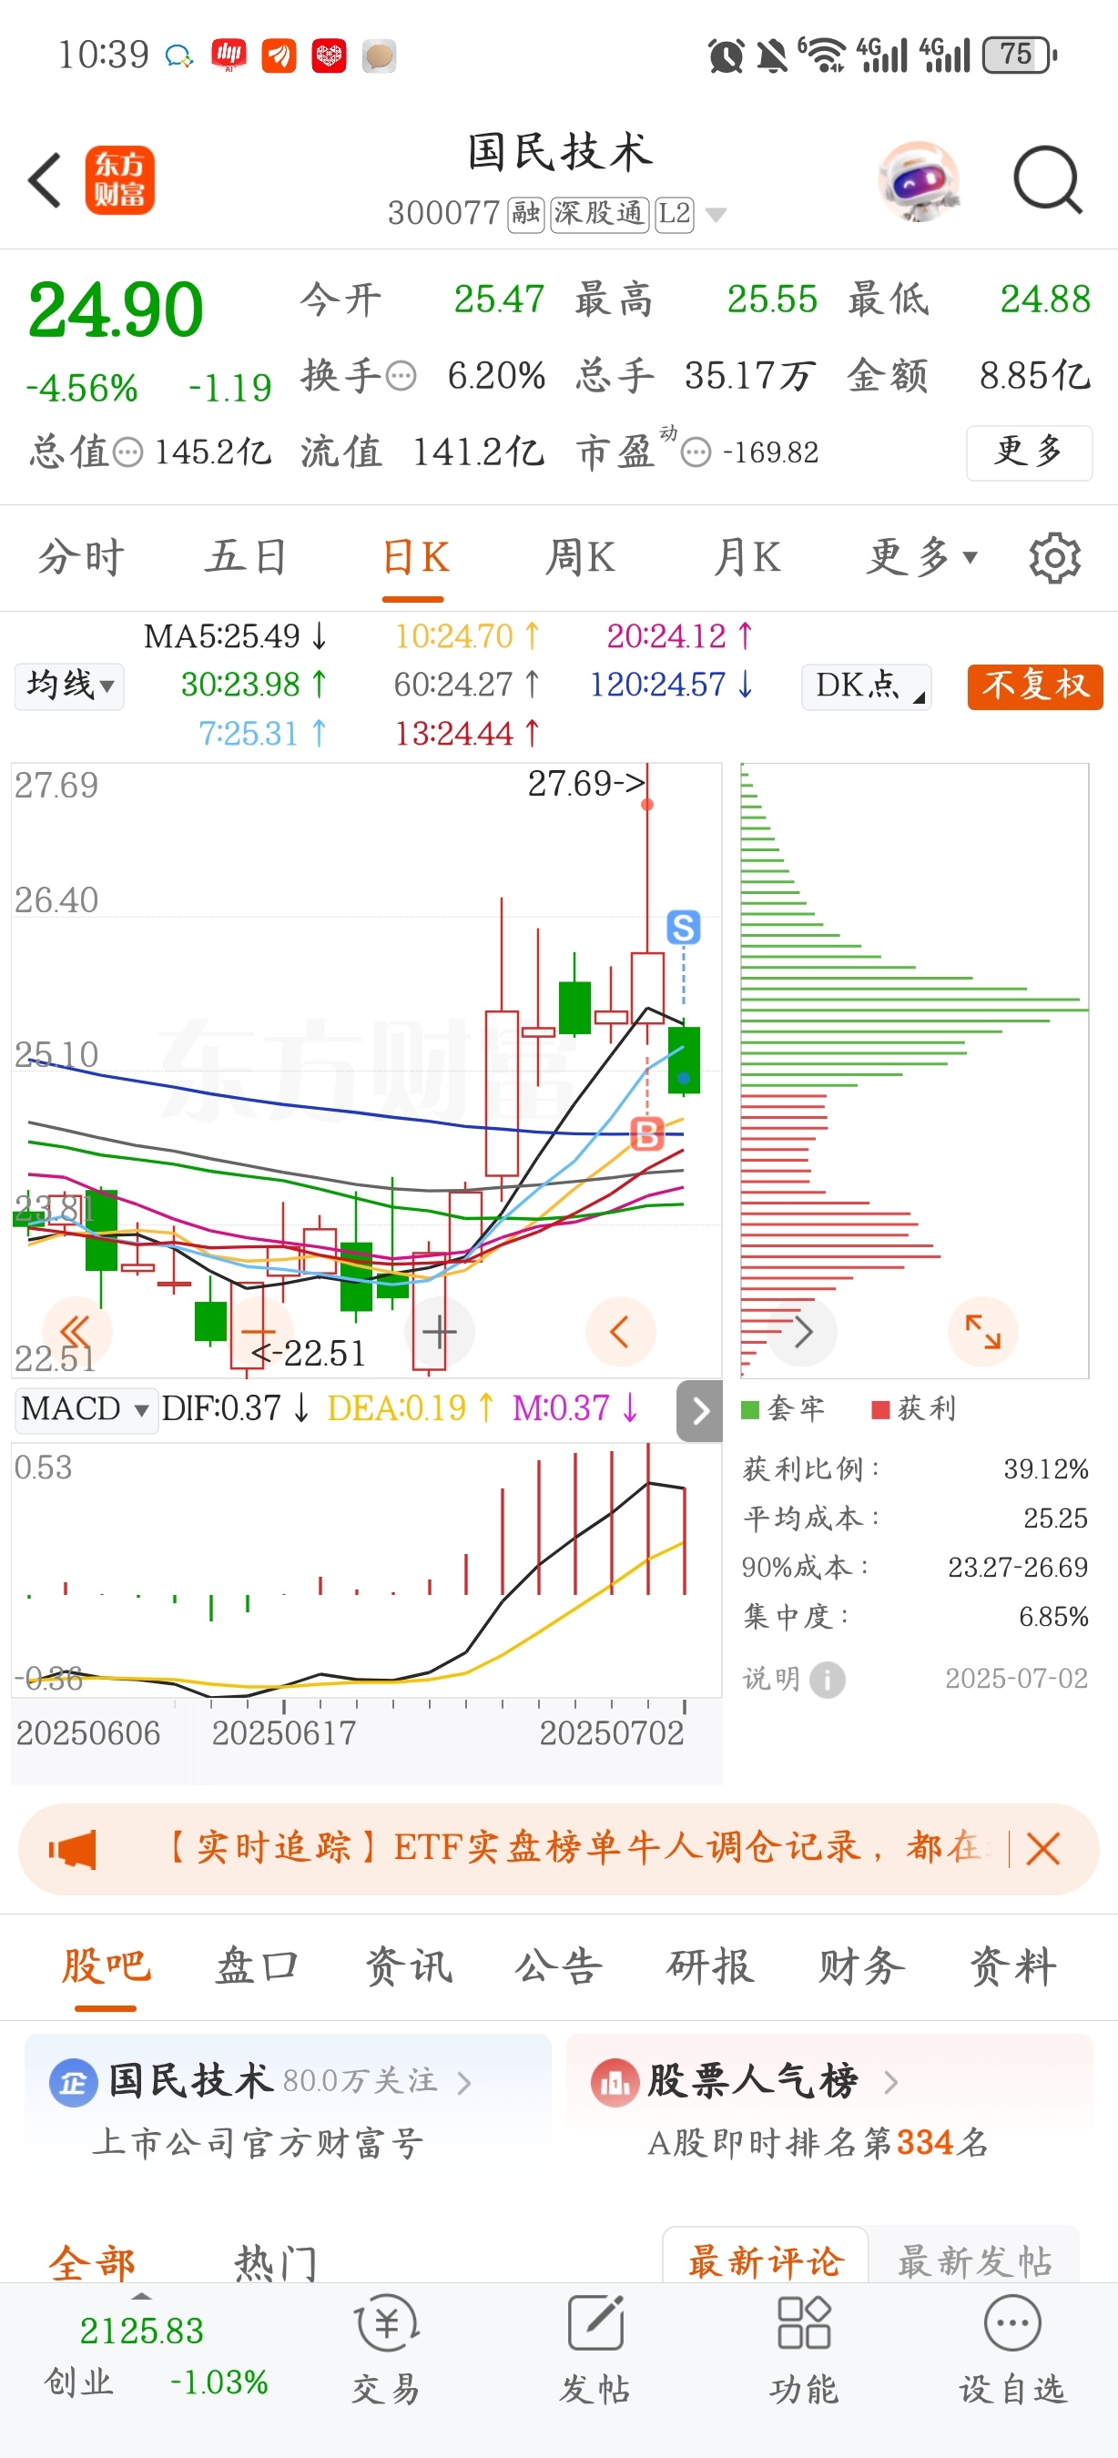
Task: Toggle the 不复权 adjustment button
Action: [x=1035, y=686]
